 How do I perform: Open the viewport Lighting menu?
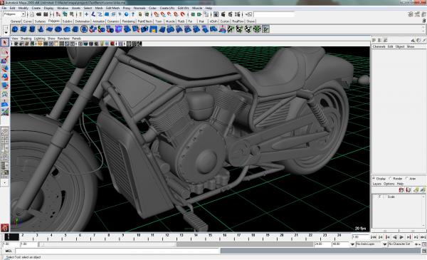coord(39,38)
